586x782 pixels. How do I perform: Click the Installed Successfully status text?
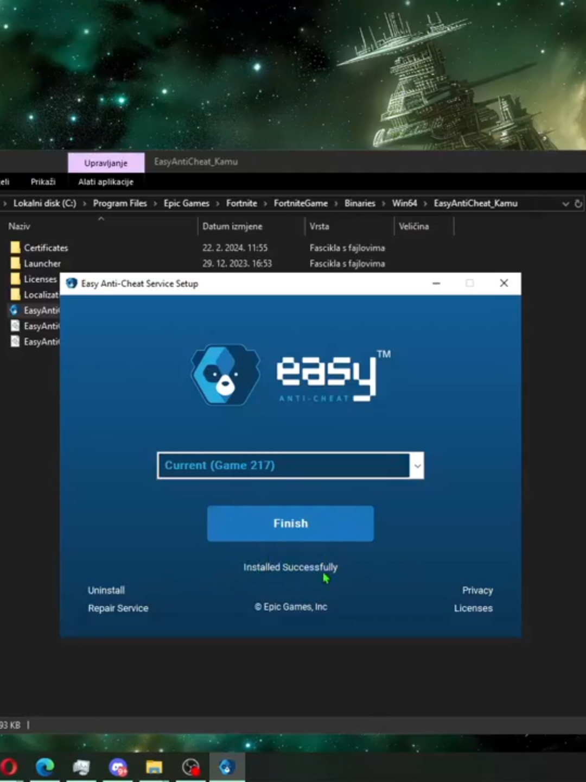tap(290, 567)
